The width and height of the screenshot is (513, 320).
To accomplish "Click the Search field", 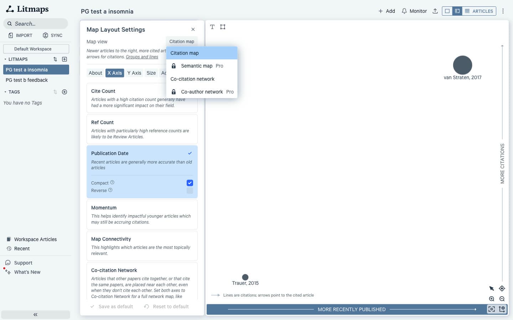I will (x=36, y=23).
